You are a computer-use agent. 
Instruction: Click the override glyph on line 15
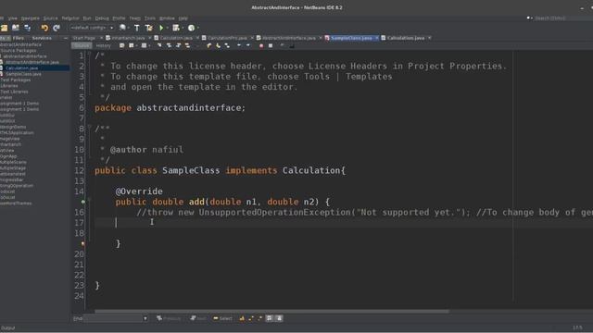82,202
